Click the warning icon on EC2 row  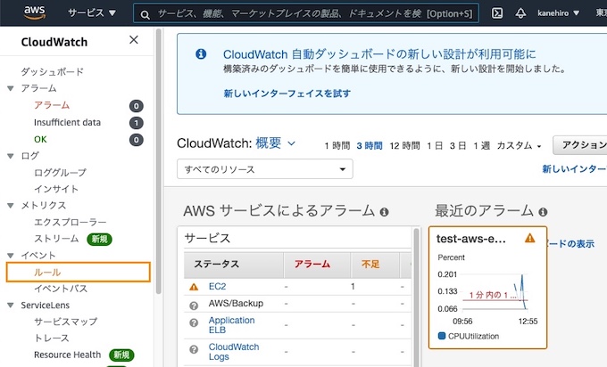click(194, 287)
